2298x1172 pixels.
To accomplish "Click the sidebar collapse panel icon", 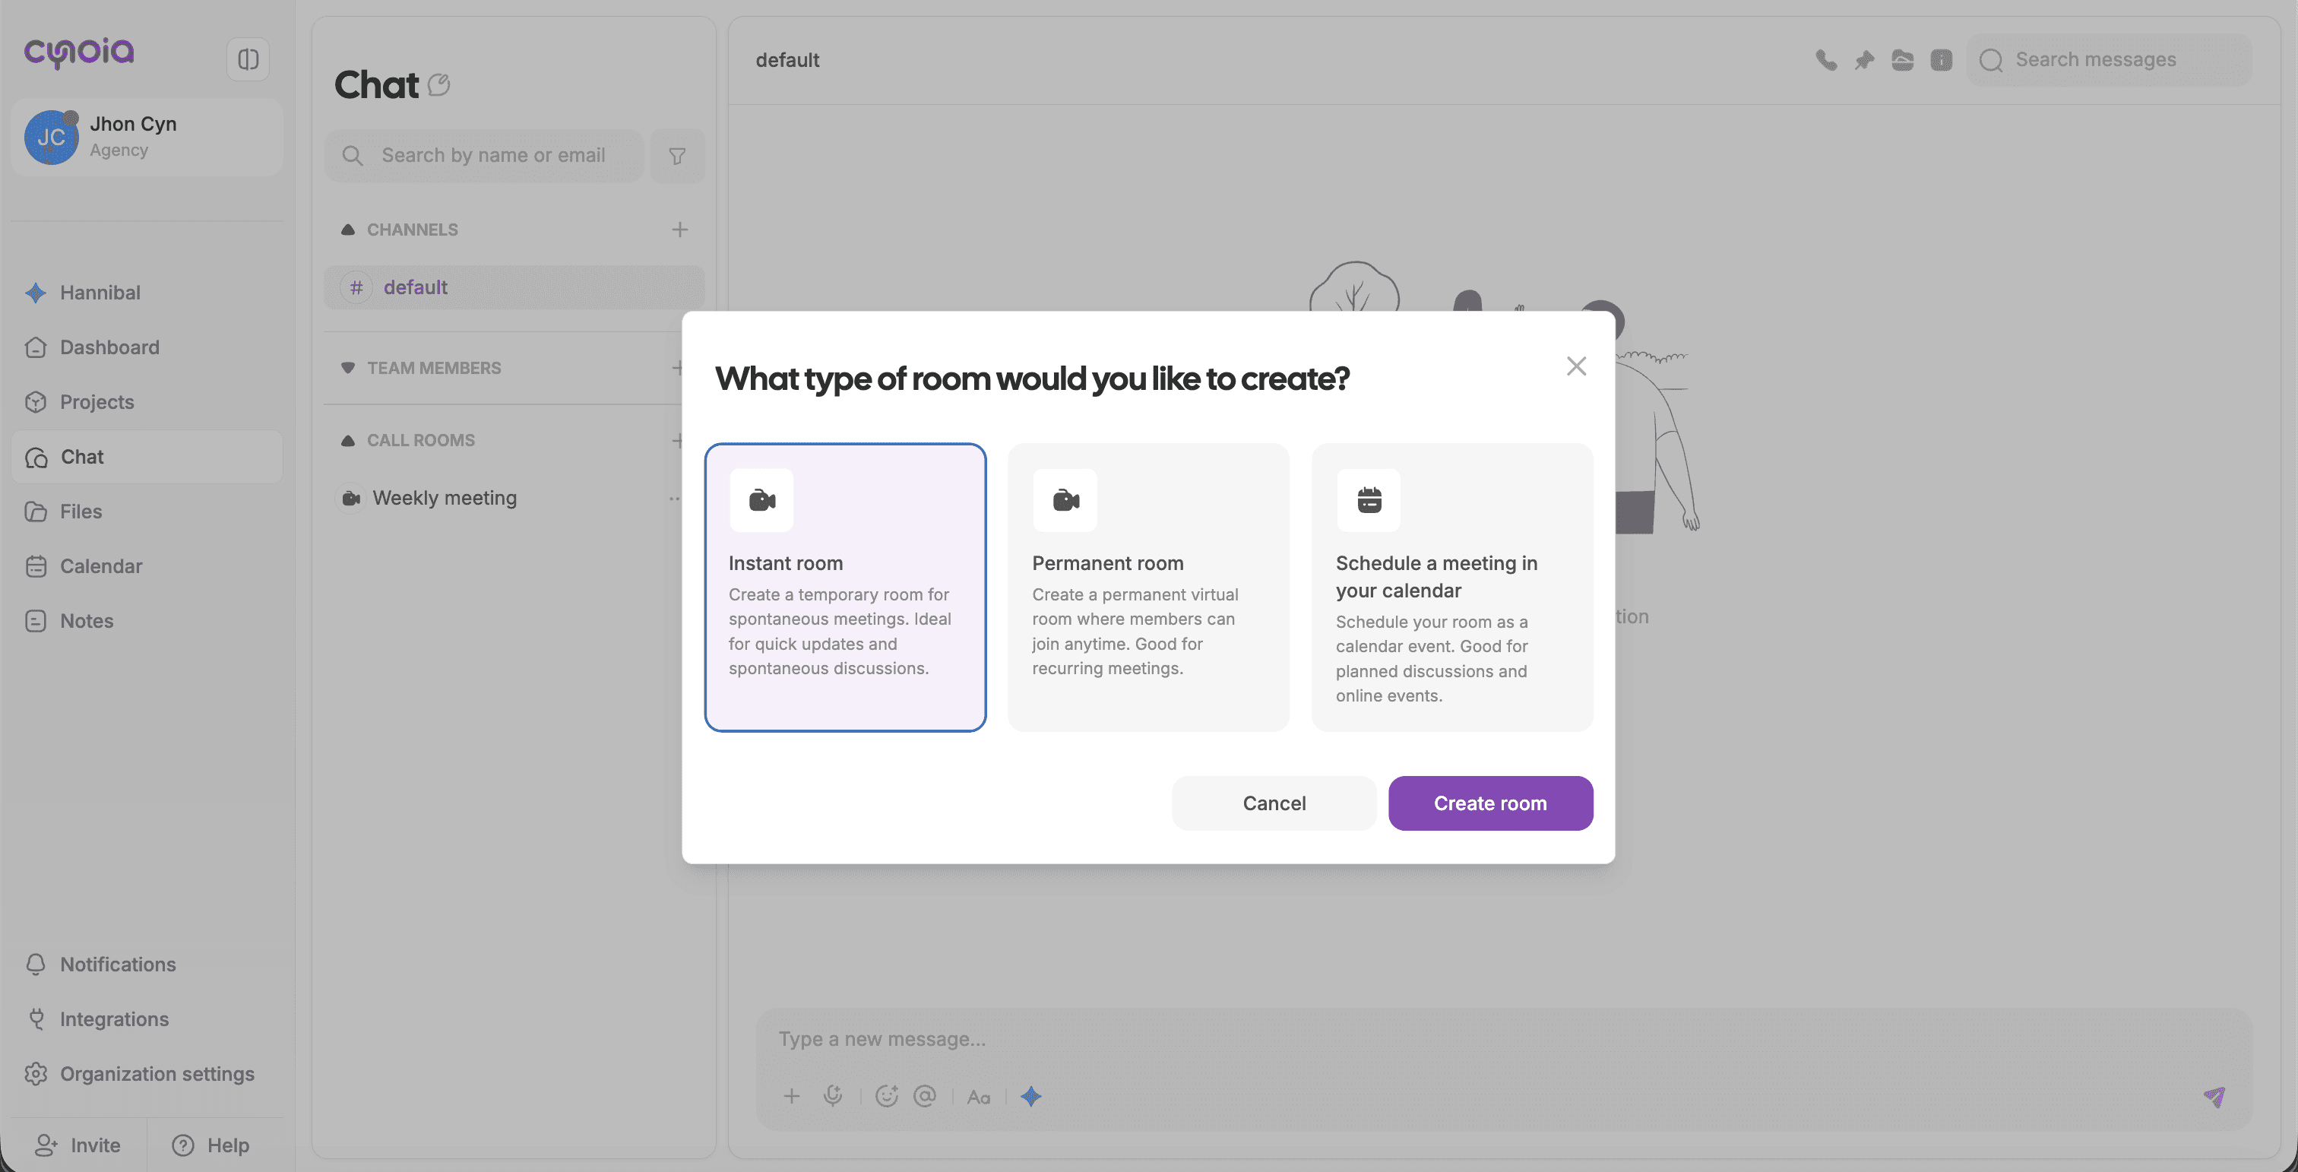I will 248,59.
